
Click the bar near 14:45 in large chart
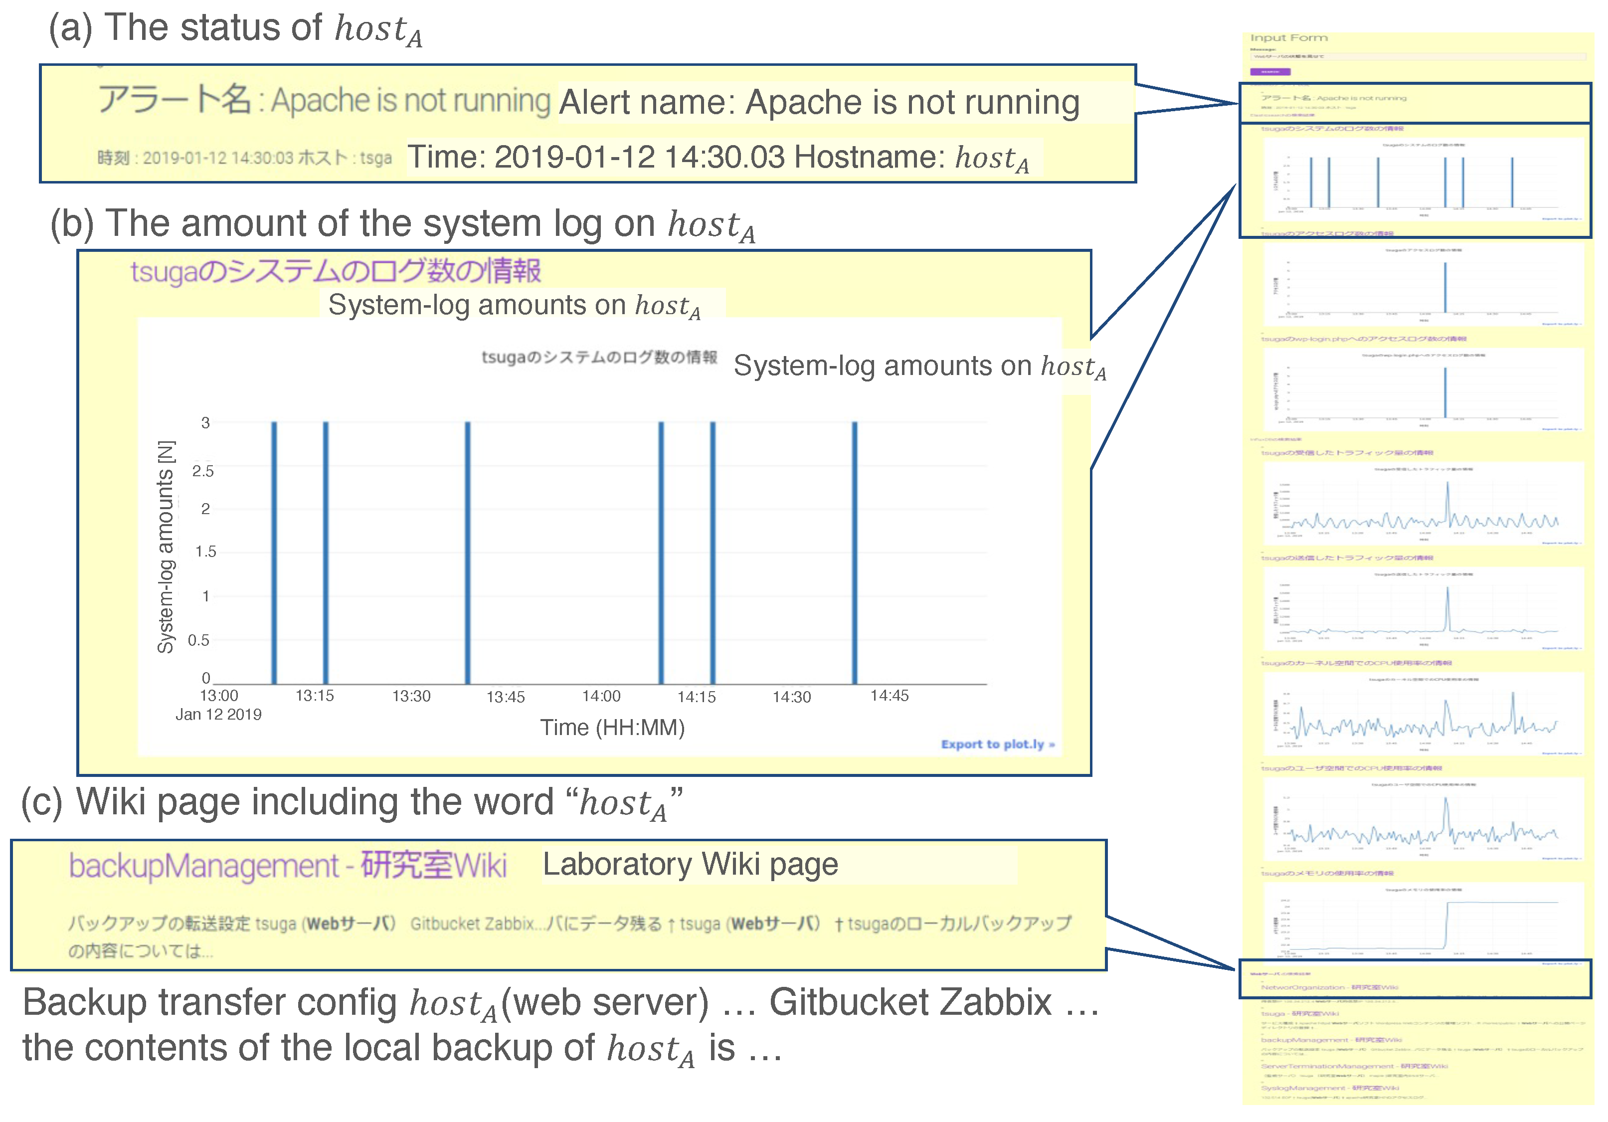(855, 554)
